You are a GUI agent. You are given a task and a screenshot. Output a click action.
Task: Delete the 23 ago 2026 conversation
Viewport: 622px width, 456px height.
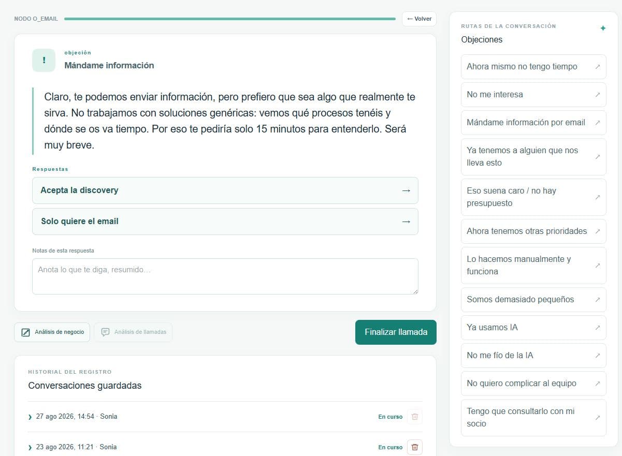(415, 447)
